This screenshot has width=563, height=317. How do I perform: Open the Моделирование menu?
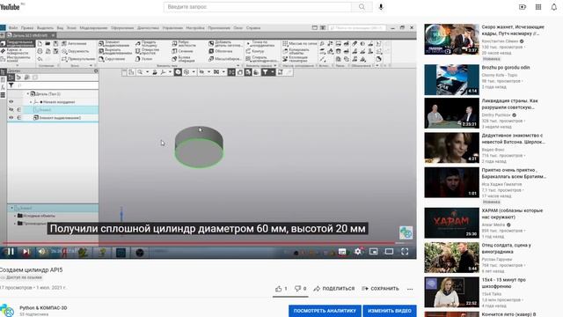94,27
